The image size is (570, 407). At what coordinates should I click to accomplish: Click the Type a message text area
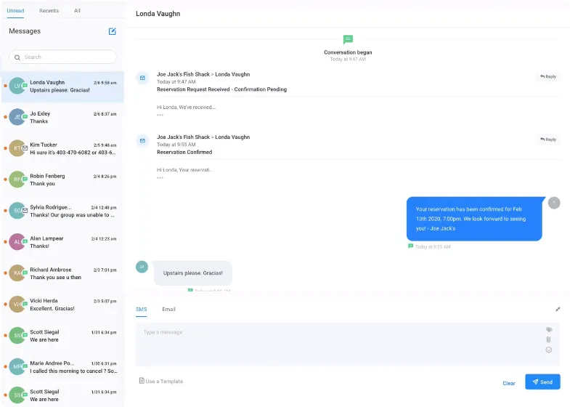[347, 344]
